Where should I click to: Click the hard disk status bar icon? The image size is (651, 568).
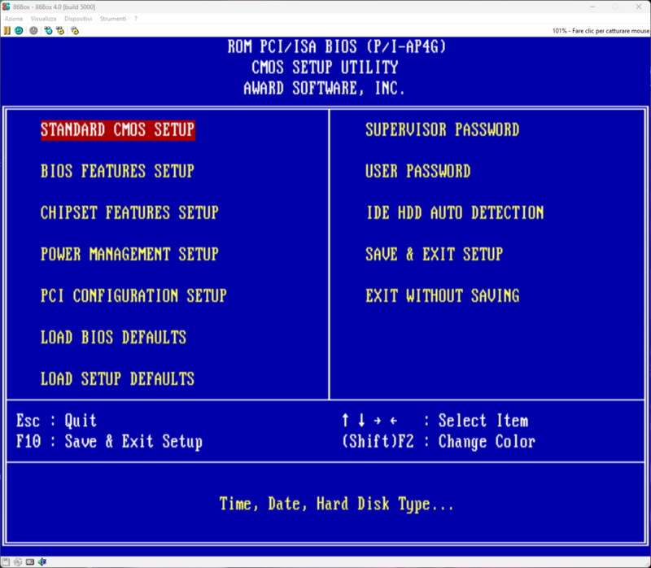coord(30,561)
